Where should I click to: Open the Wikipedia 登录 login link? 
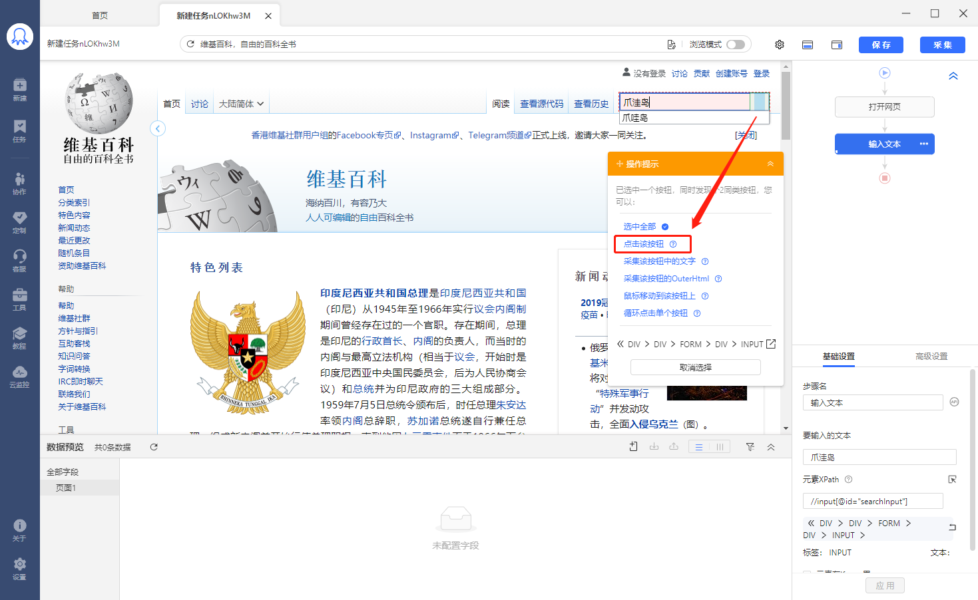(x=762, y=74)
